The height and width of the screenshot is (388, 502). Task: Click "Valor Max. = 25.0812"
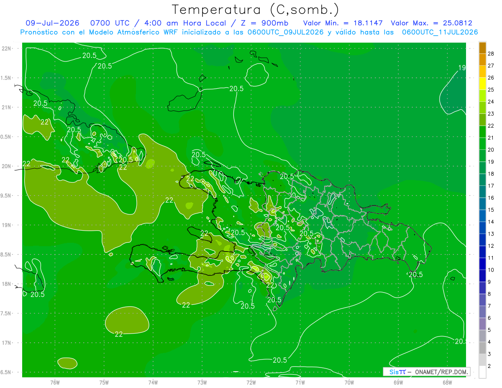[x=432, y=23]
